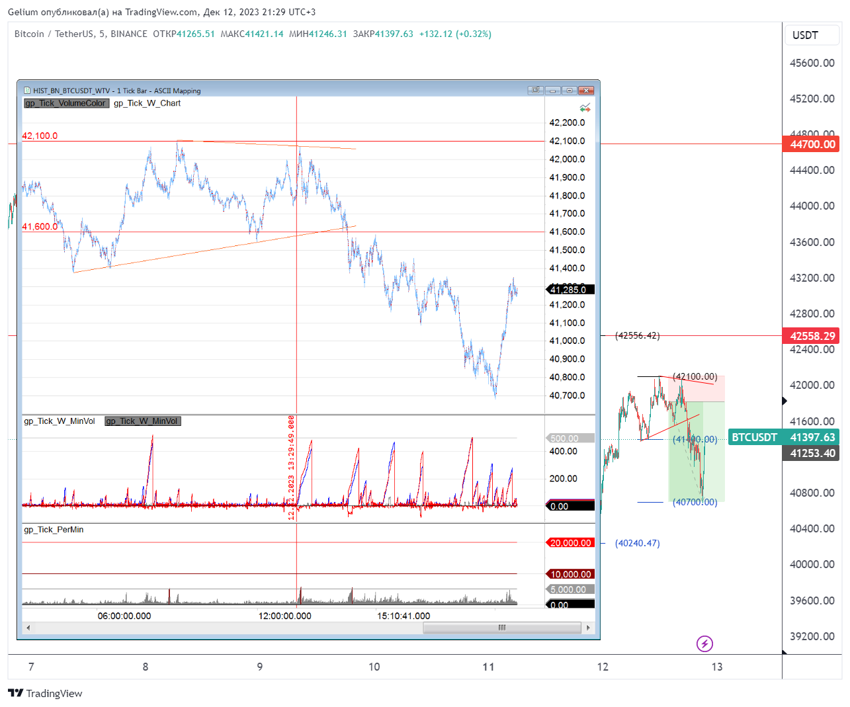Click the horizontal scrollbar thumb of tick chart
850x707 pixels.
pos(502,628)
